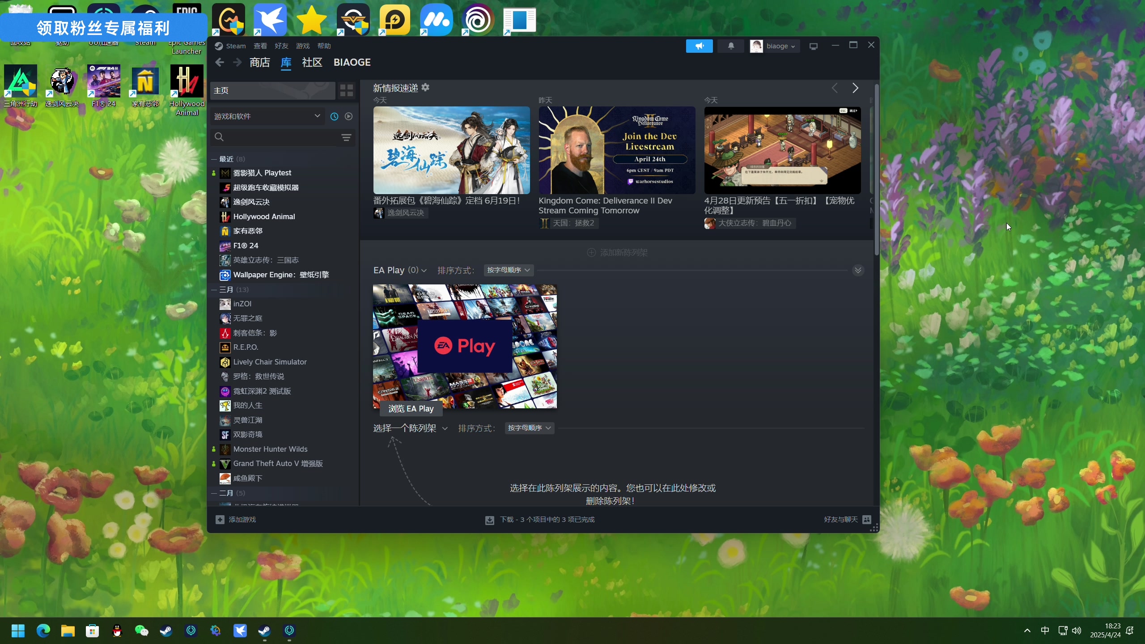
Task: Open Ubisoft Connect desktop shortcut
Action: click(x=478, y=20)
